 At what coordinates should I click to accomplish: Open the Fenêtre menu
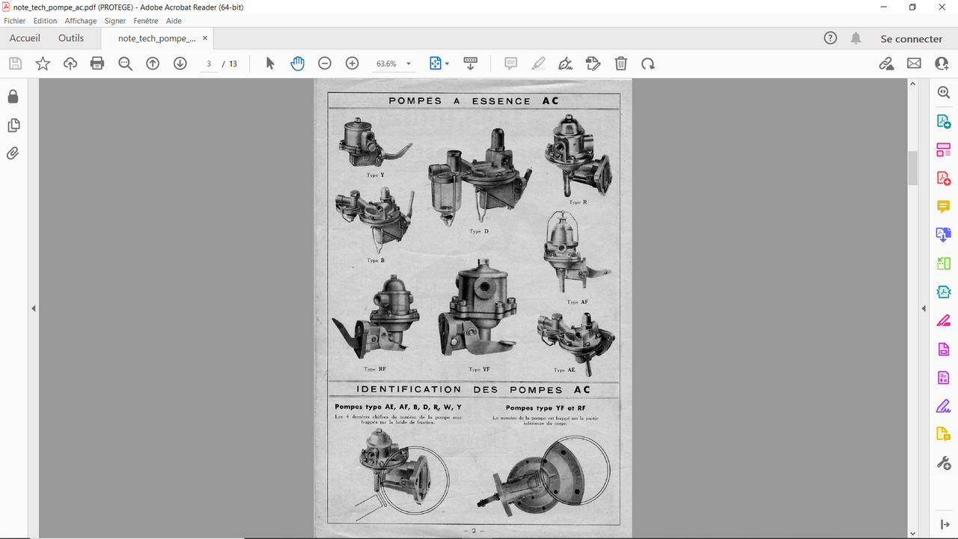tap(146, 21)
